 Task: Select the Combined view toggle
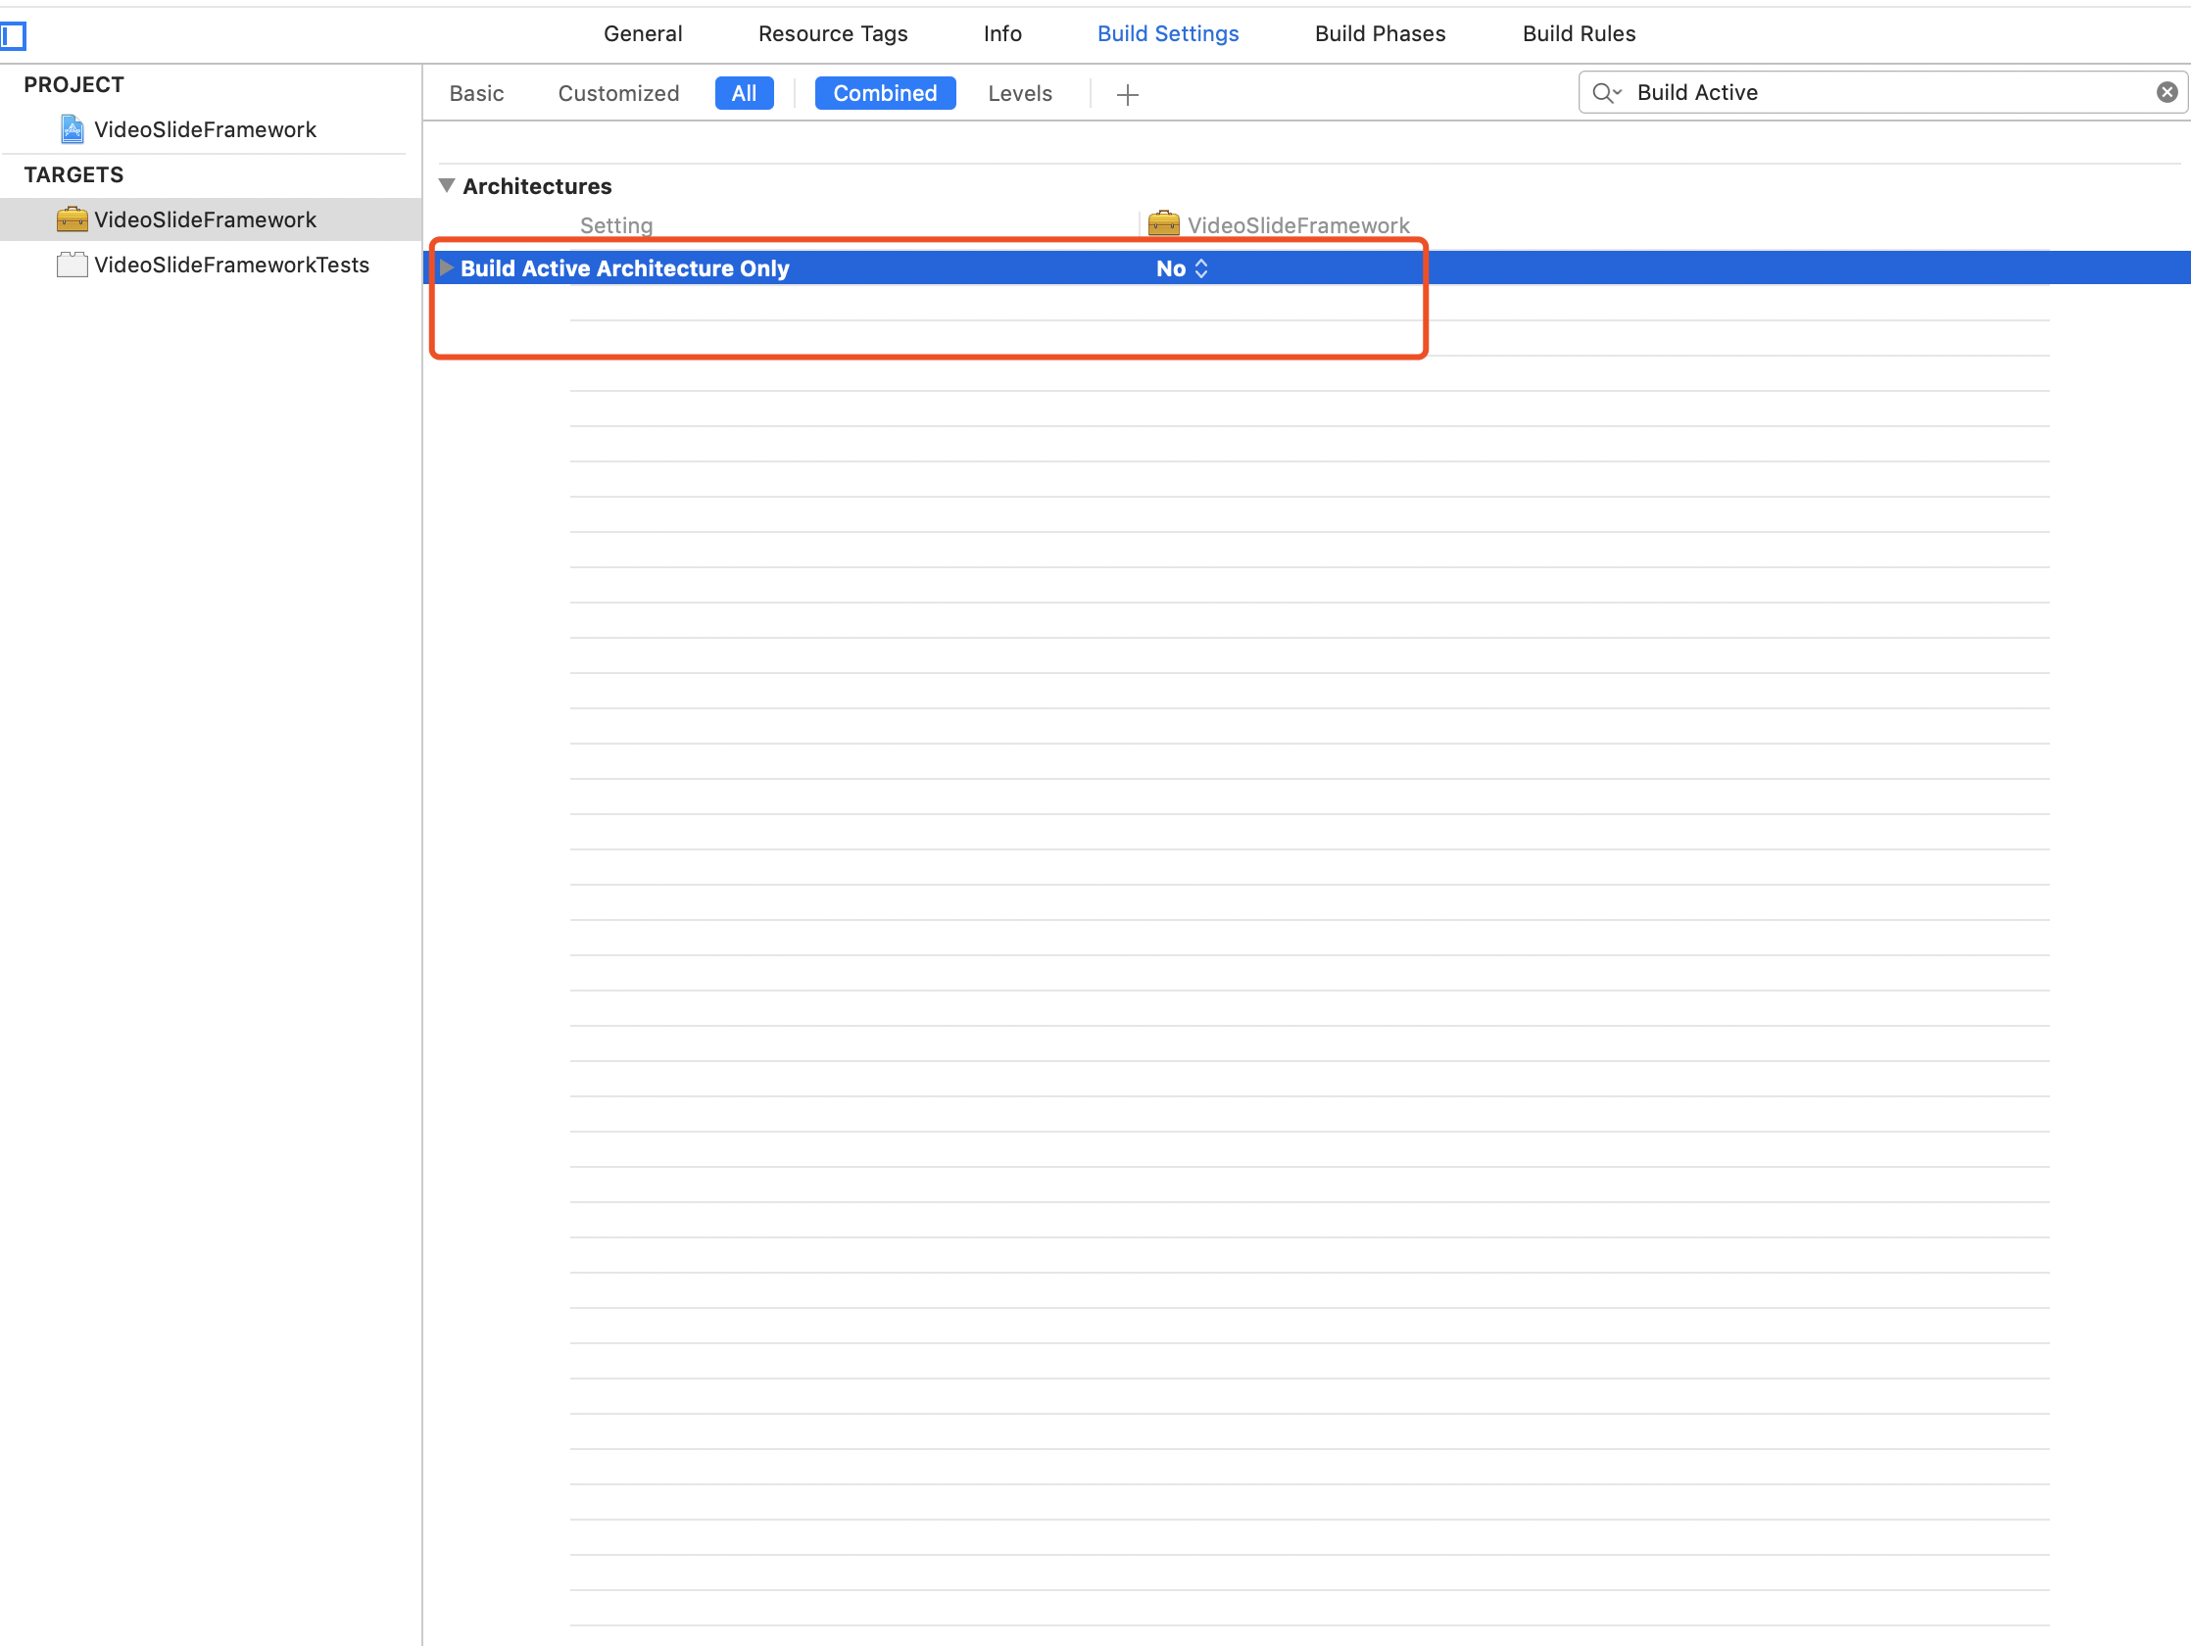(884, 93)
